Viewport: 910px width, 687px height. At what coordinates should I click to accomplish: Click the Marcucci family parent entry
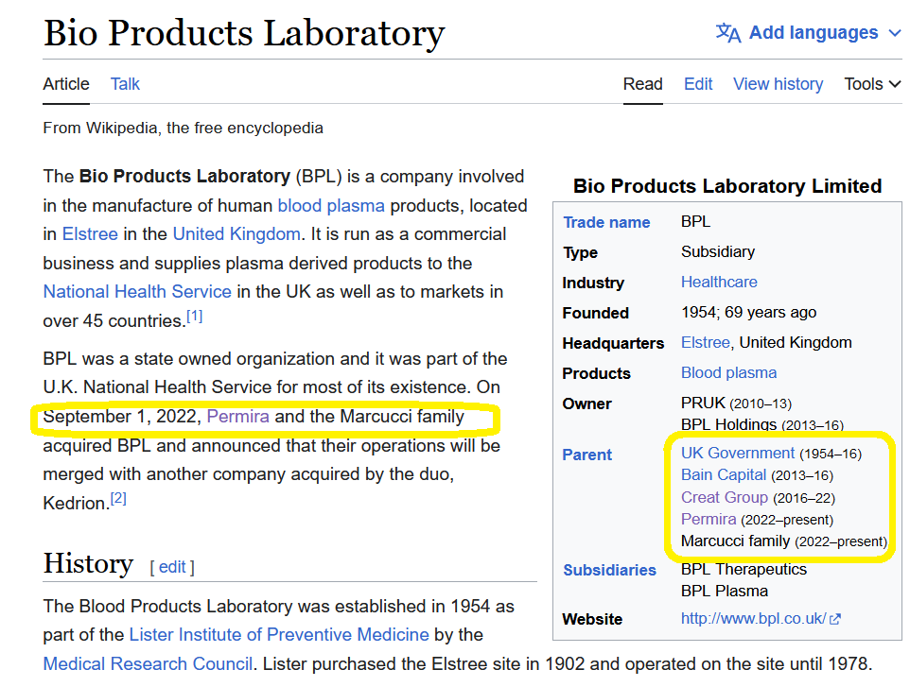(x=783, y=541)
